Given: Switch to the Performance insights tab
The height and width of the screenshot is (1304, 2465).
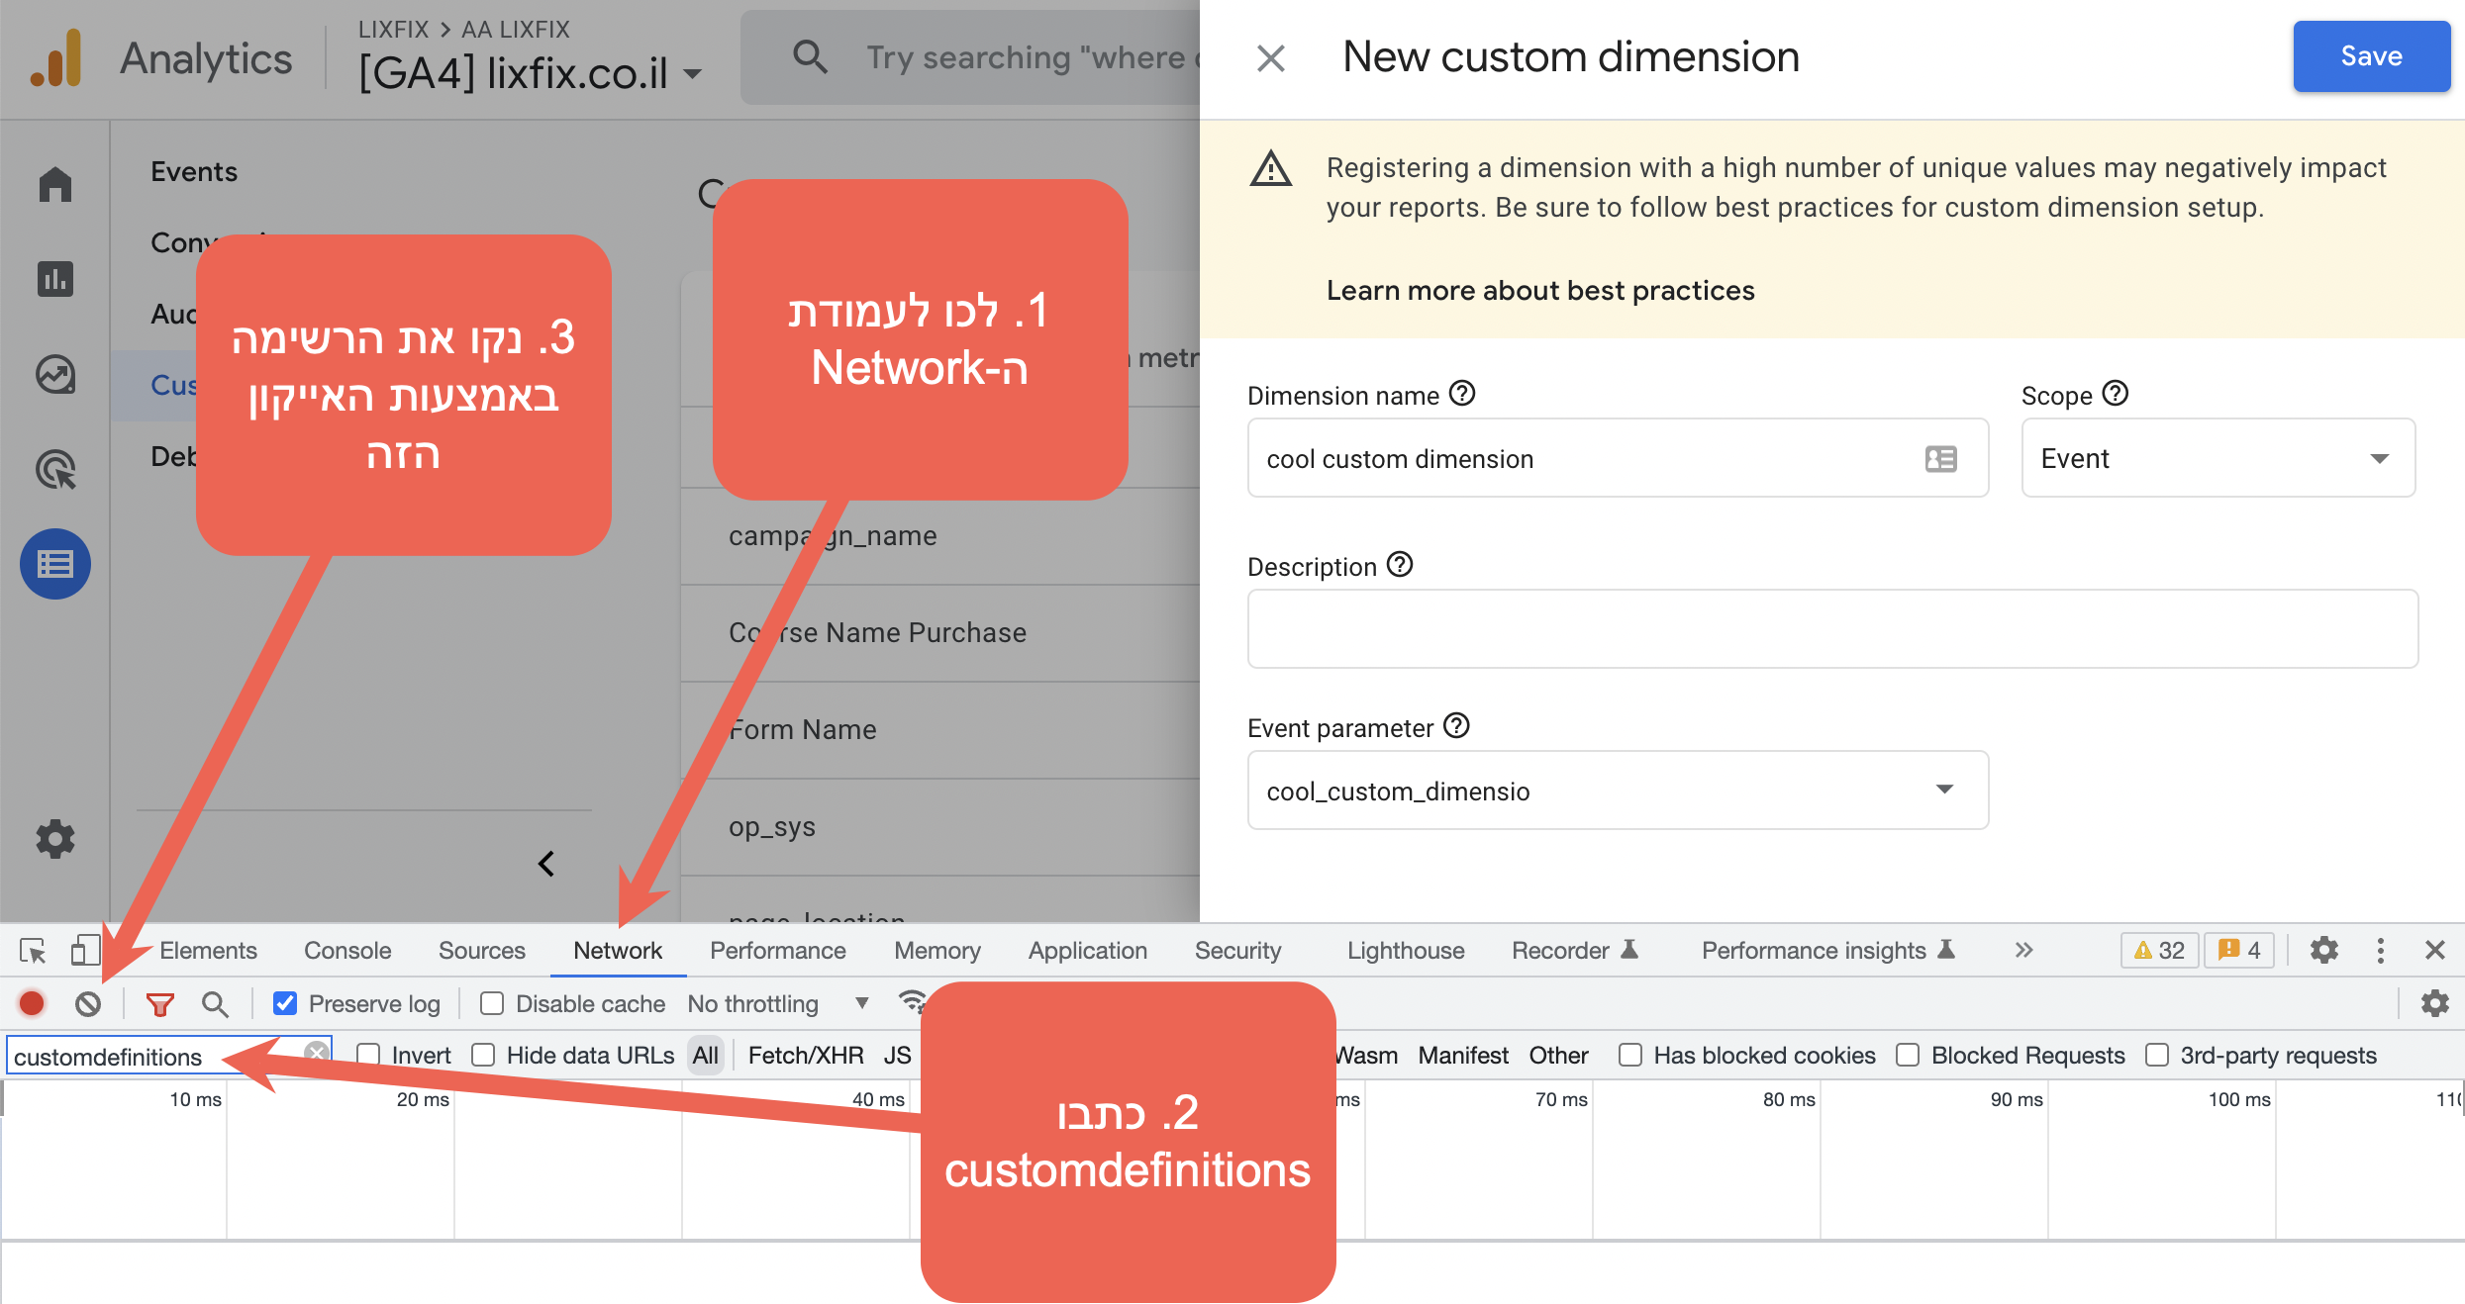Looking at the screenshot, I should (x=1828, y=951).
